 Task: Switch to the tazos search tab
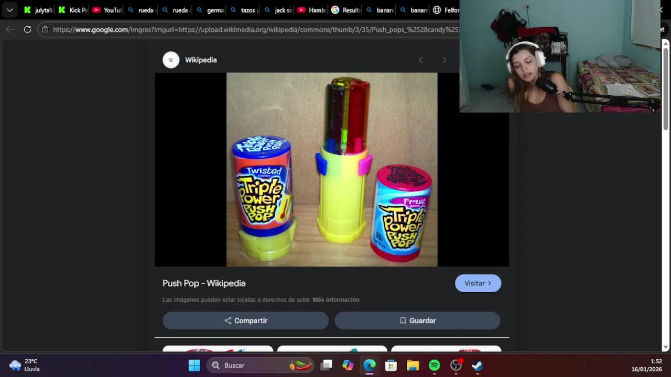click(244, 10)
